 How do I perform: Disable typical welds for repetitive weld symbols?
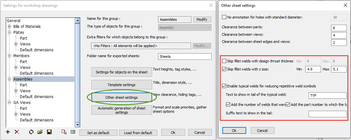click(224, 86)
